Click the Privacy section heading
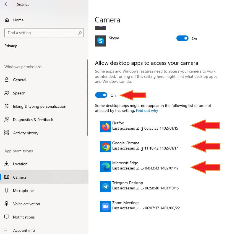Viewport: 248px width, 234px height. [11, 46]
